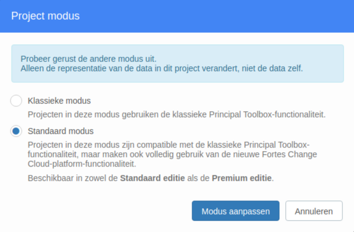The image size is (354, 232).
Task: Click 'Cloud-platform-functionaliteit' in the description
Action: coord(81,164)
